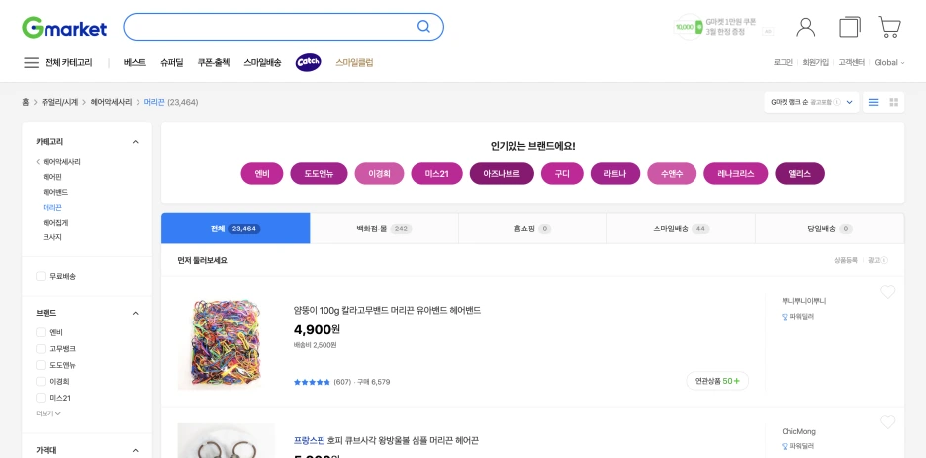
Task: Open the 베스트 menu item
Action: 135,62
